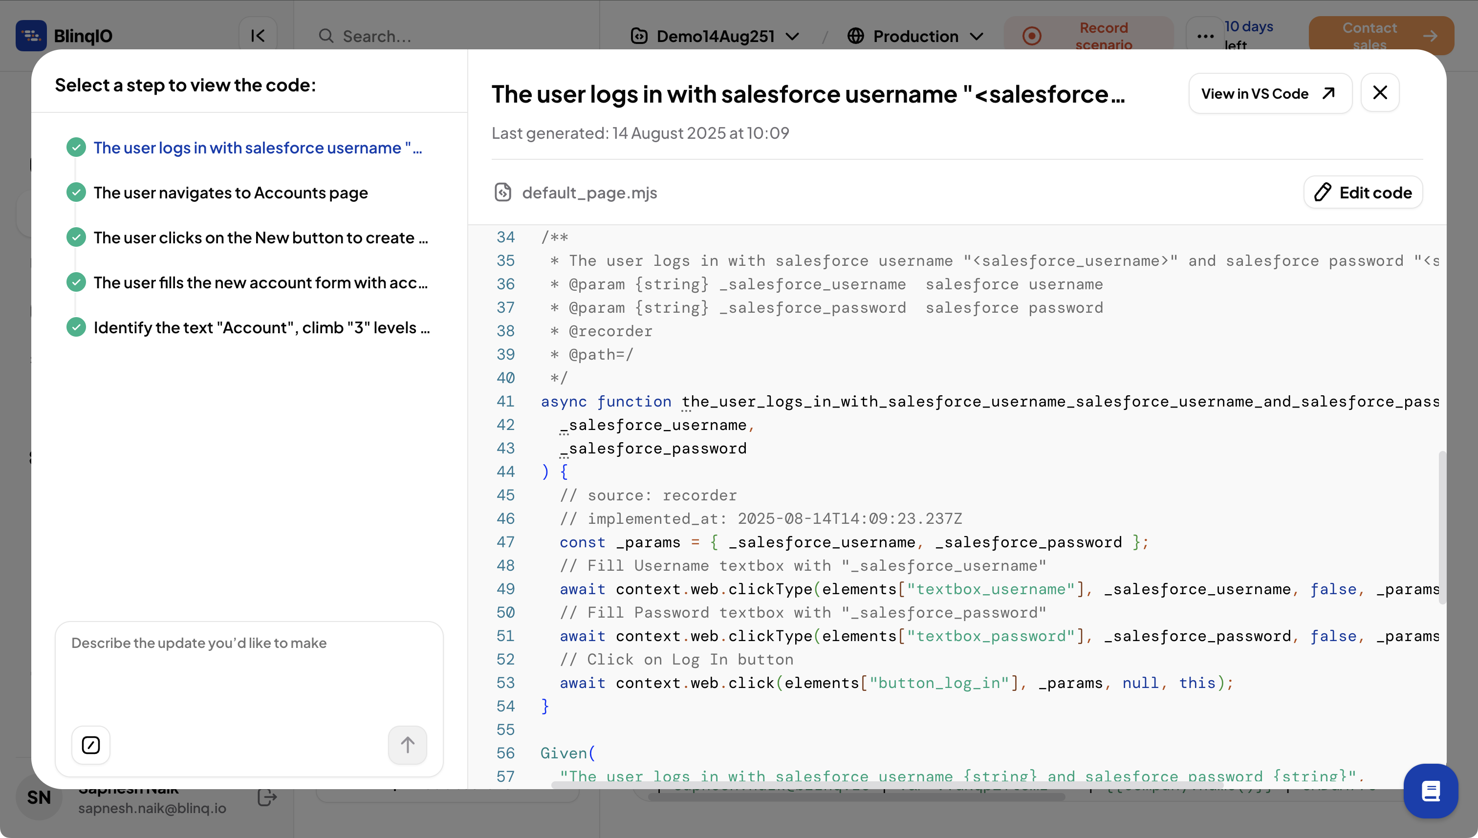Collapse the sidebar with the arrow-bar icon
1478x838 pixels.
pos(258,36)
